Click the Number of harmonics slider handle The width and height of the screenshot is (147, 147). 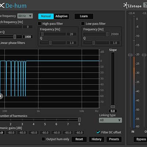[x=79, y=120]
